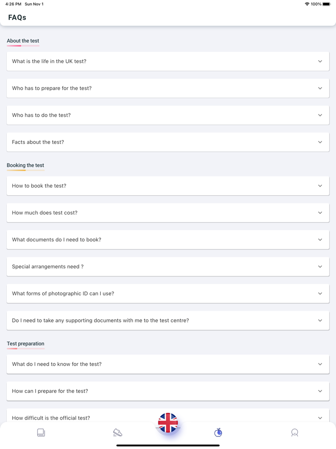
Task: Expand 'What is the life in the UK test?'
Action: pyautogui.click(x=168, y=61)
